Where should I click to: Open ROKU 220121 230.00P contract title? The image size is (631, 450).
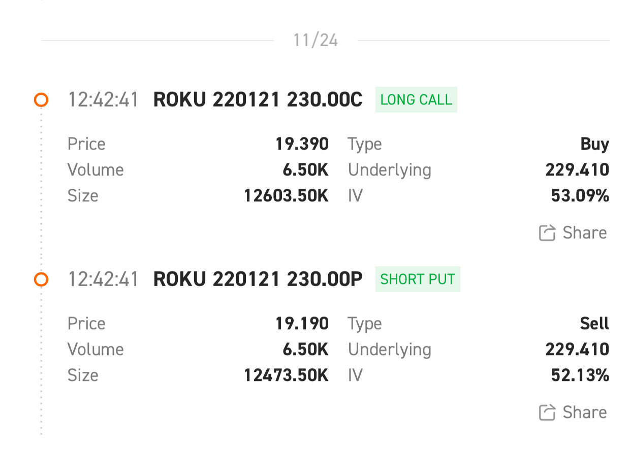tap(258, 279)
